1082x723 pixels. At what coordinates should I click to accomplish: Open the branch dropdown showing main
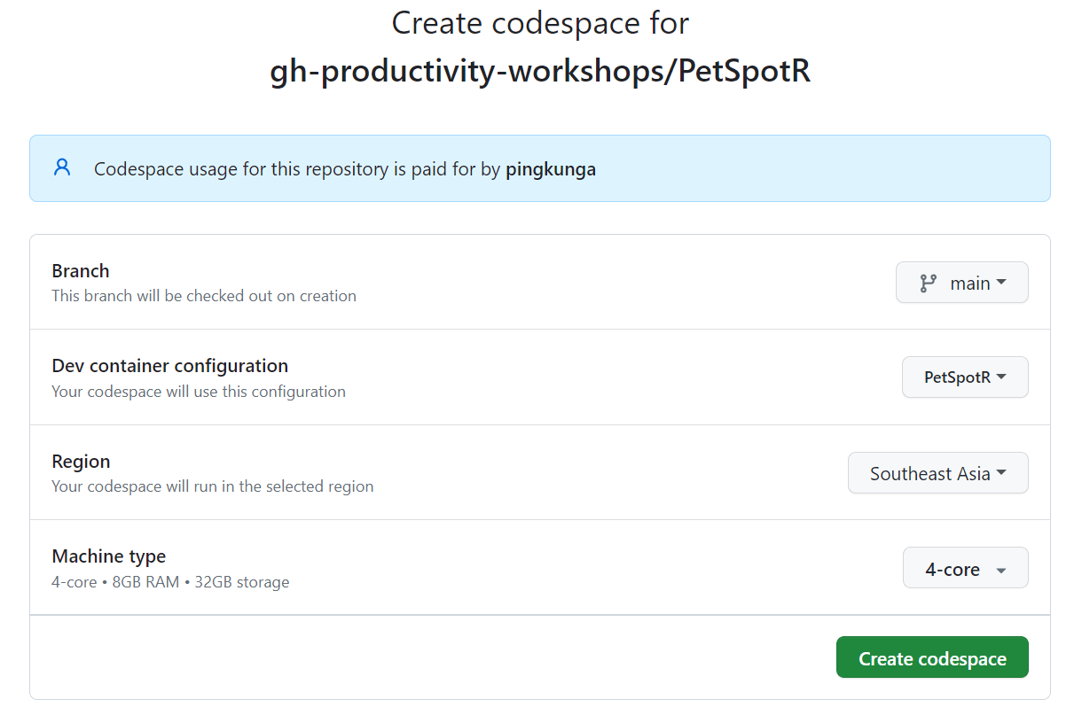click(x=962, y=283)
